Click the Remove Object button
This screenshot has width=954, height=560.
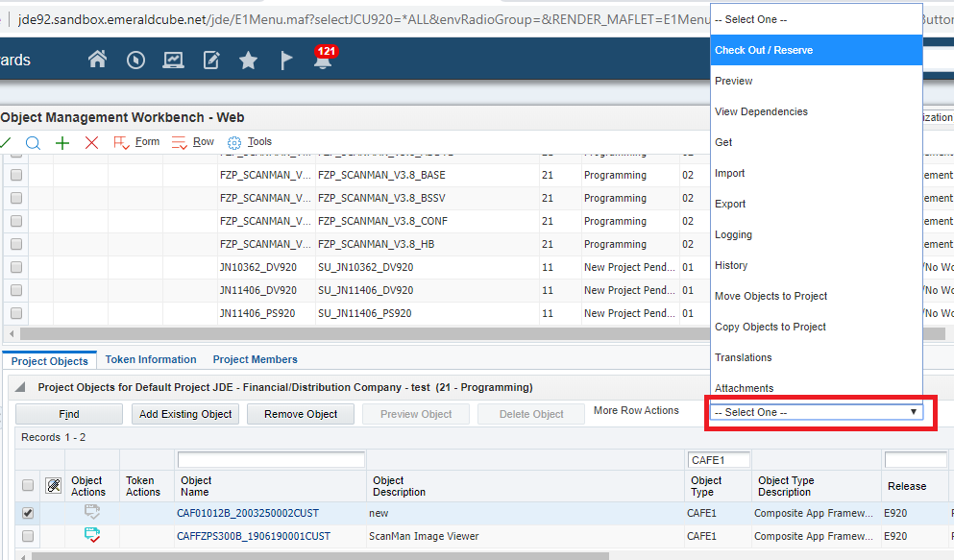[x=301, y=414]
